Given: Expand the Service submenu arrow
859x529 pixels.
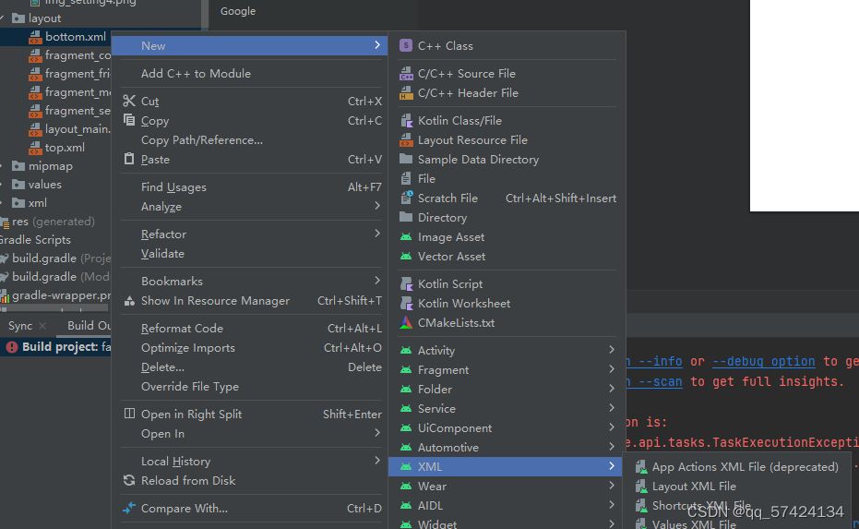Looking at the screenshot, I should [x=612, y=408].
